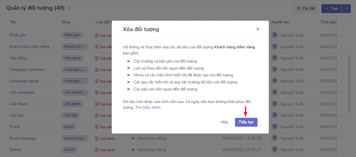Image resolution: width=356 pixels, height=157 pixels.
Task: Open the three-dot menu for Email message row
Action: pos(341,138)
